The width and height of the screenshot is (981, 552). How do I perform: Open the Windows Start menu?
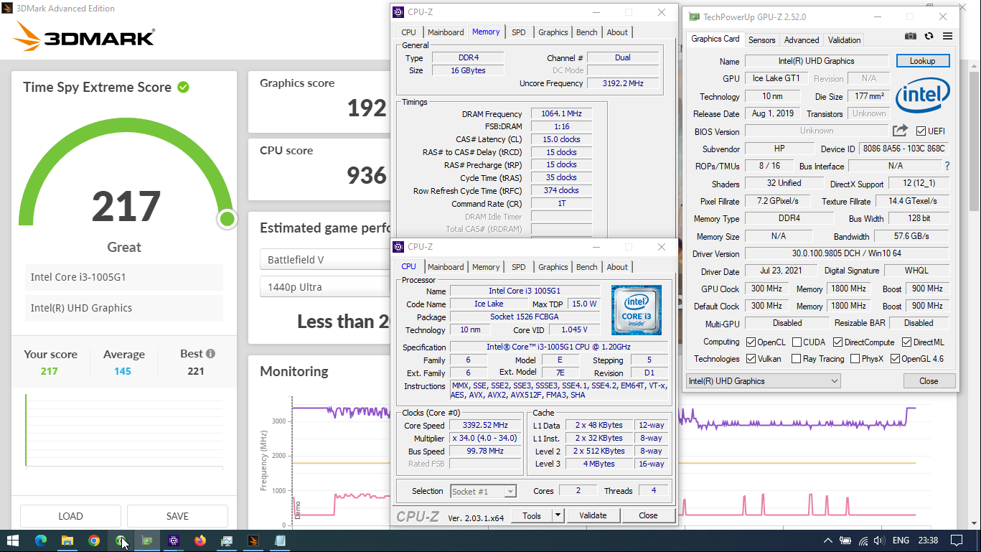13,541
